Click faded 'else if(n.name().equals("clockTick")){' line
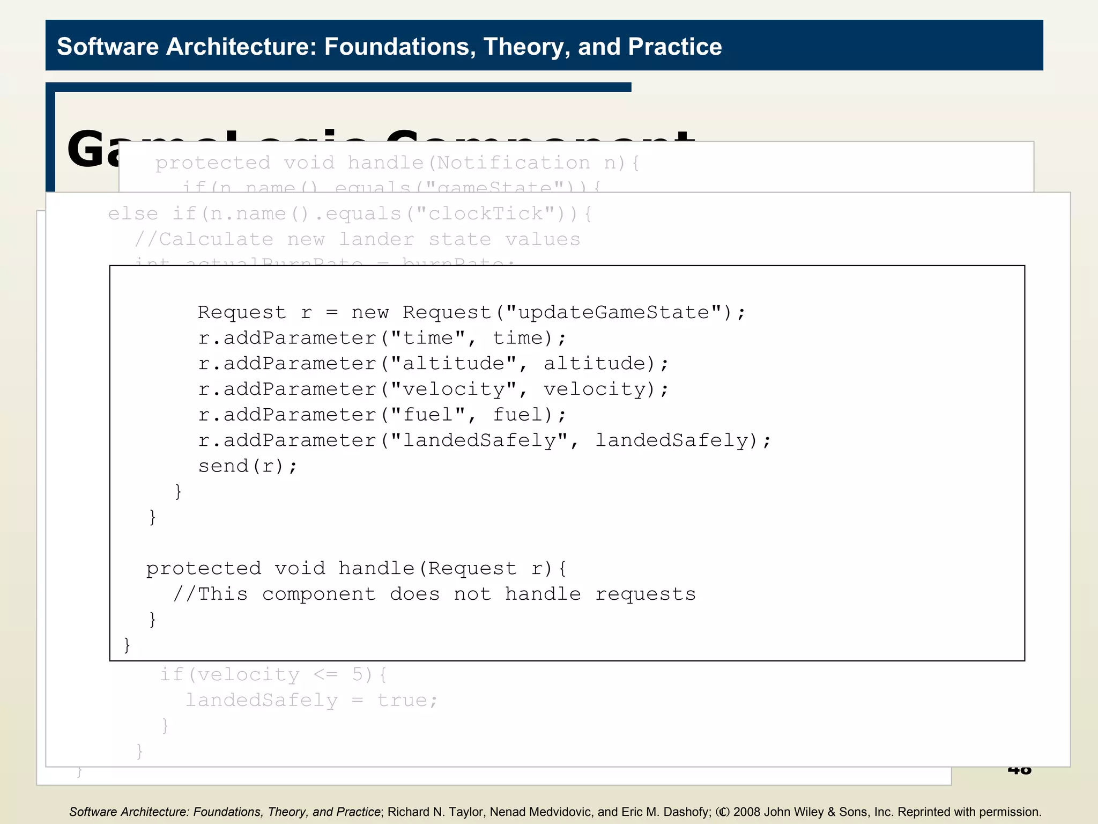The image size is (1098, 824). [350, 214]
